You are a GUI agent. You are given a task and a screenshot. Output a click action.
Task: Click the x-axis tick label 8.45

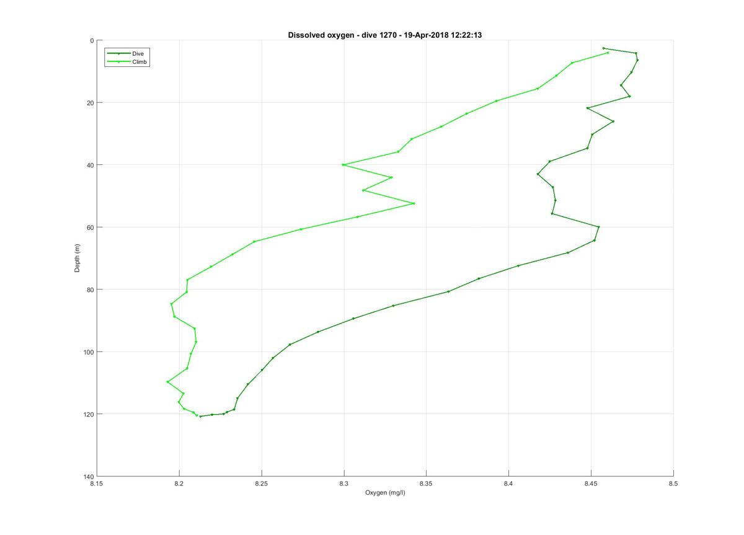pyautogui.click(x=591, y=483)
